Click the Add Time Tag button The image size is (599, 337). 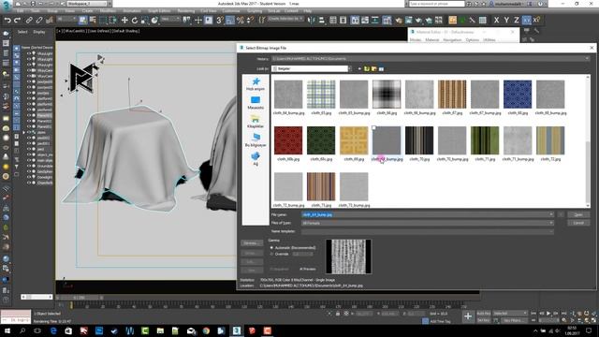(x=440, y=321)
